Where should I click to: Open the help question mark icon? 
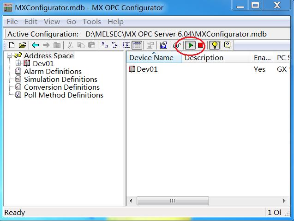coord(227,45)
